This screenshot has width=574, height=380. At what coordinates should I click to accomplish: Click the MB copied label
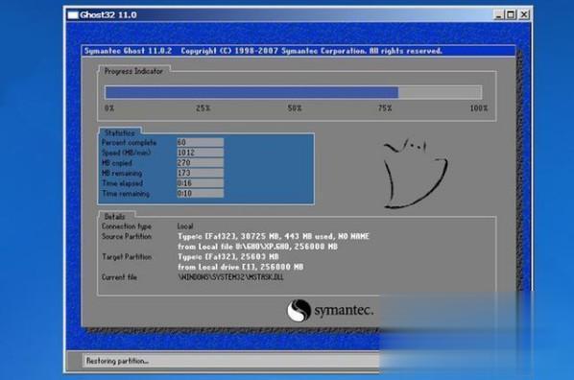(x=117, y=163)
